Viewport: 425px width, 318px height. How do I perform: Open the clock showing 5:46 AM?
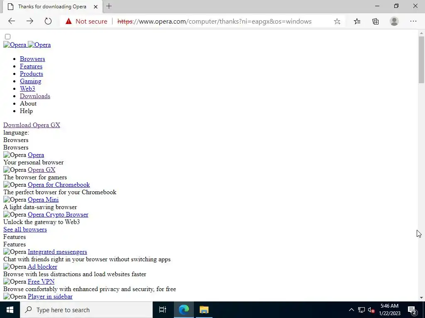[389, 310]
